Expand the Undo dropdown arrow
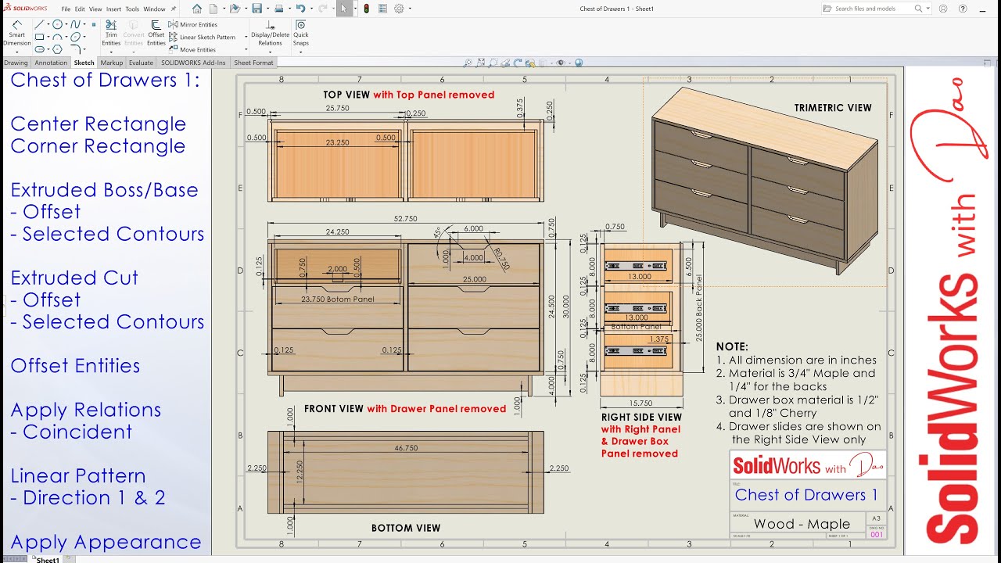Screen dimensions: 1001x563 pyautogui.click(x=311, y=9)
